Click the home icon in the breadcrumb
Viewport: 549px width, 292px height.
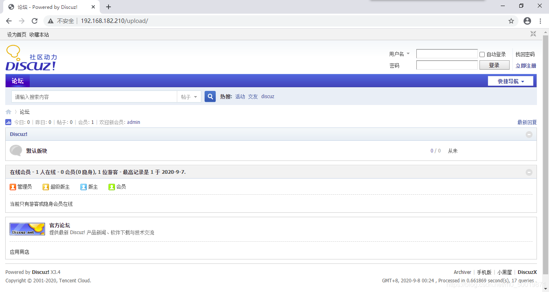point(8,112)
